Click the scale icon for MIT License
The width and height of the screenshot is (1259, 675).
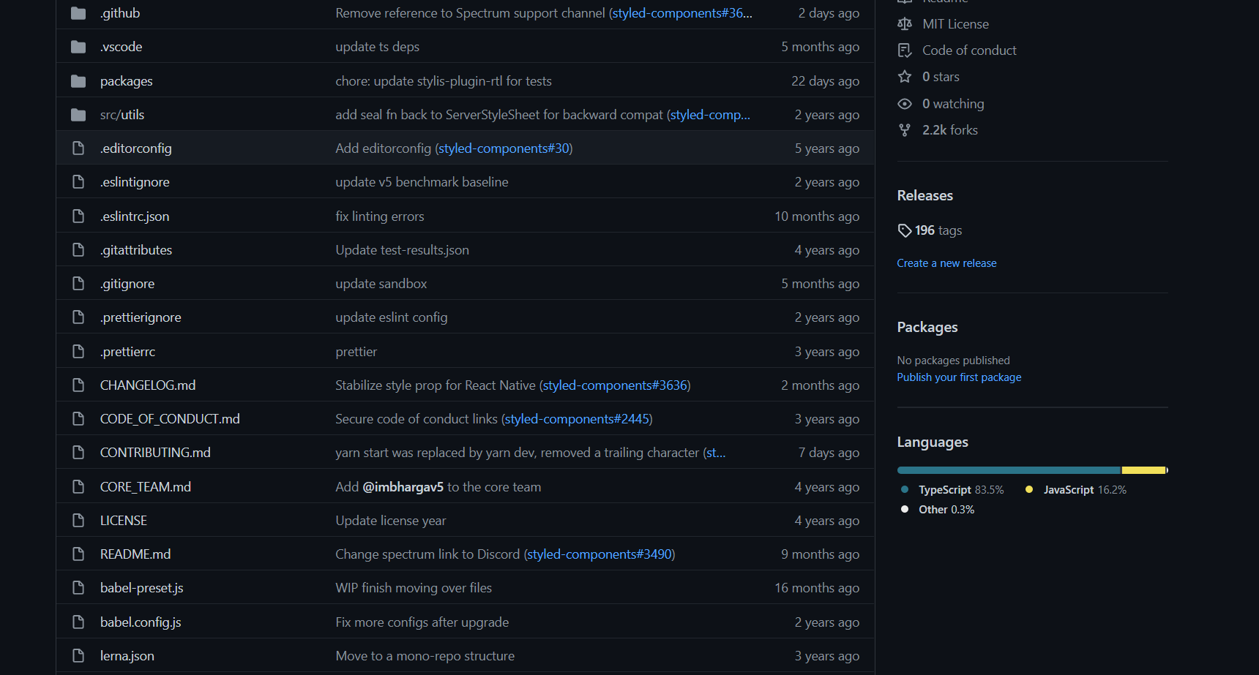tap(905, 24)
